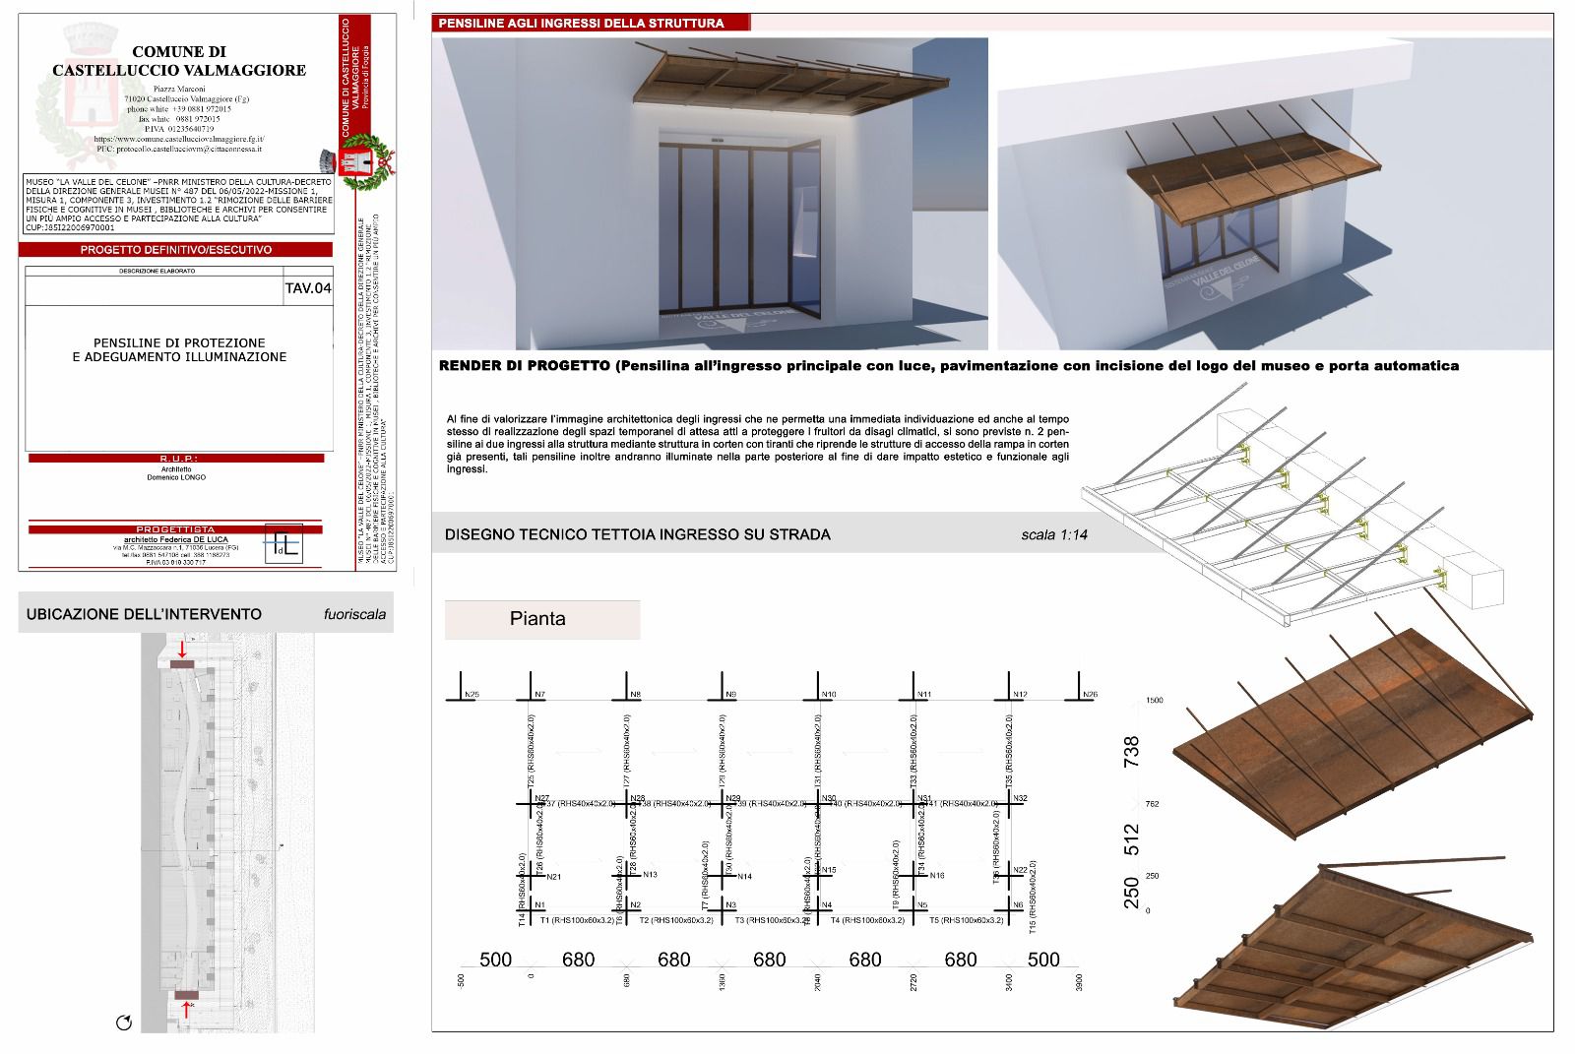Click the large vertical dimension '250'

tap(1132, 893)
